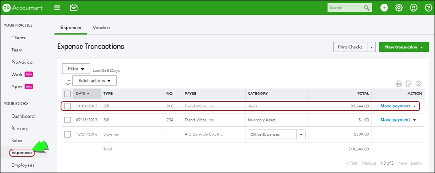Image resolution: width=435 pixels, height=173 pixels.
Task: Click the plus create icon in header
Action: [x=384, y=8]
